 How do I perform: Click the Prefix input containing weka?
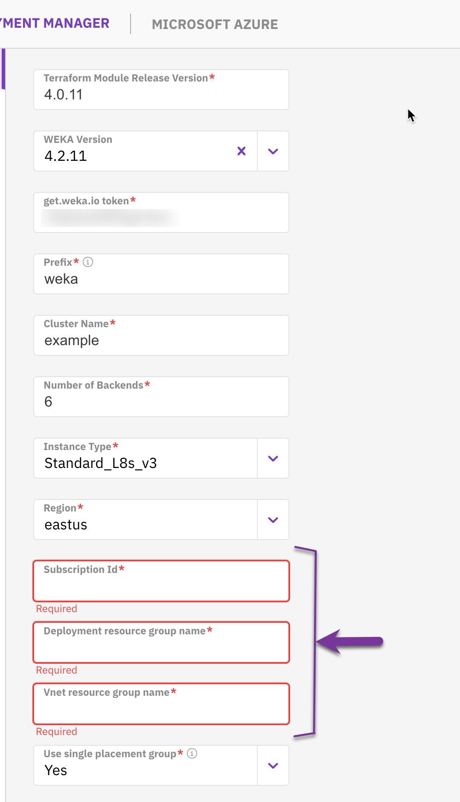(x=161, y=279)
